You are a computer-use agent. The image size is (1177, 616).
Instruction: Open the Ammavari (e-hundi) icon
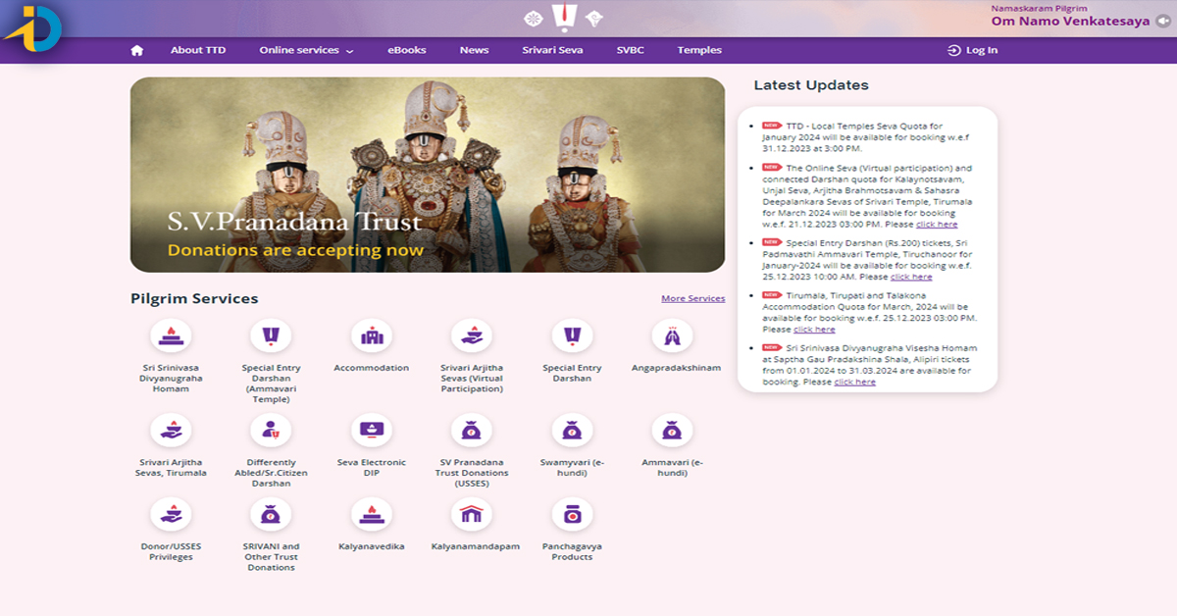(672, 432)
